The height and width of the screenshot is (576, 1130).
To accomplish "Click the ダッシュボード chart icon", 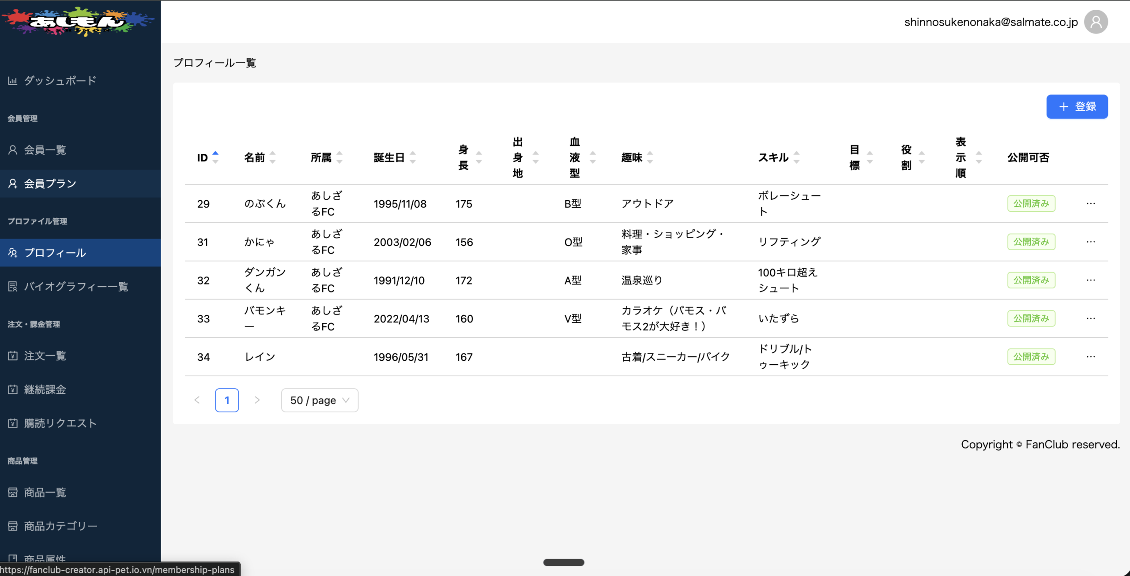I will pos(13,81).
